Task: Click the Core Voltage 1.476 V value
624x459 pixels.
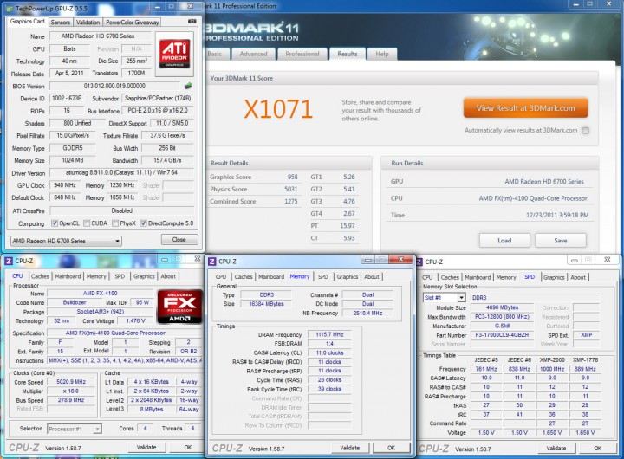Action: (135, 320)
